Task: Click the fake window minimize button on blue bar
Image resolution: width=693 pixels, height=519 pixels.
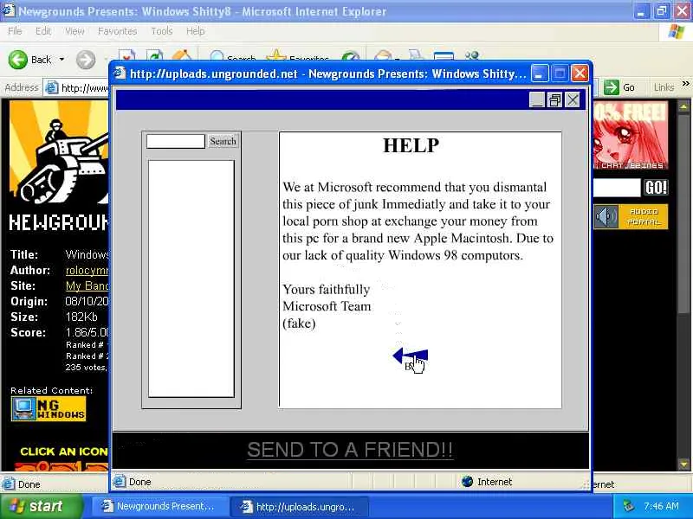Action: pyautogui.click(x=536, y=99)
